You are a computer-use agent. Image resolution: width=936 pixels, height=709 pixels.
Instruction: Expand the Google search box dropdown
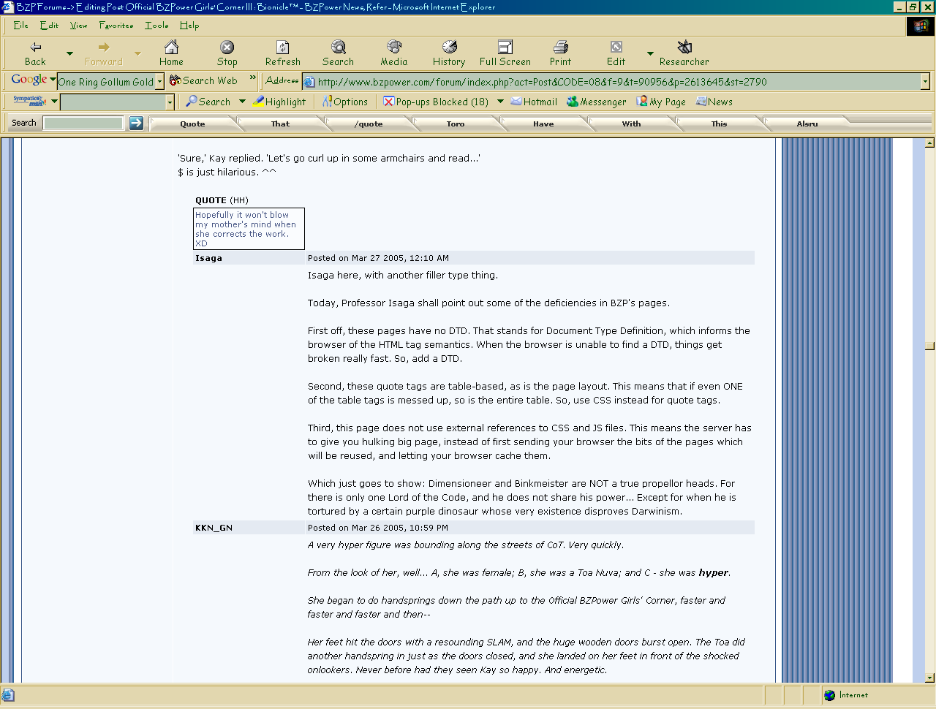(x=159, y=82)
